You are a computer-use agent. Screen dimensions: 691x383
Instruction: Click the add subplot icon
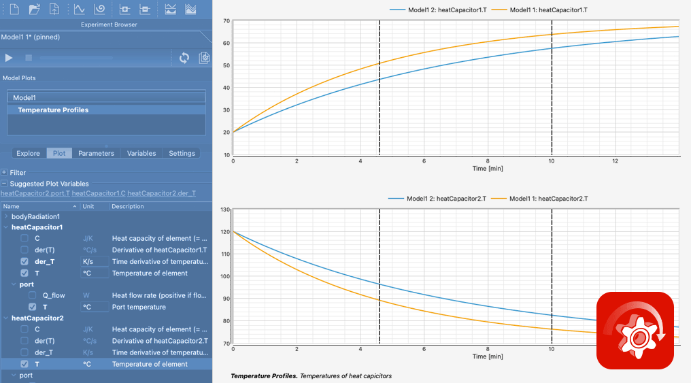pos(124,9)
